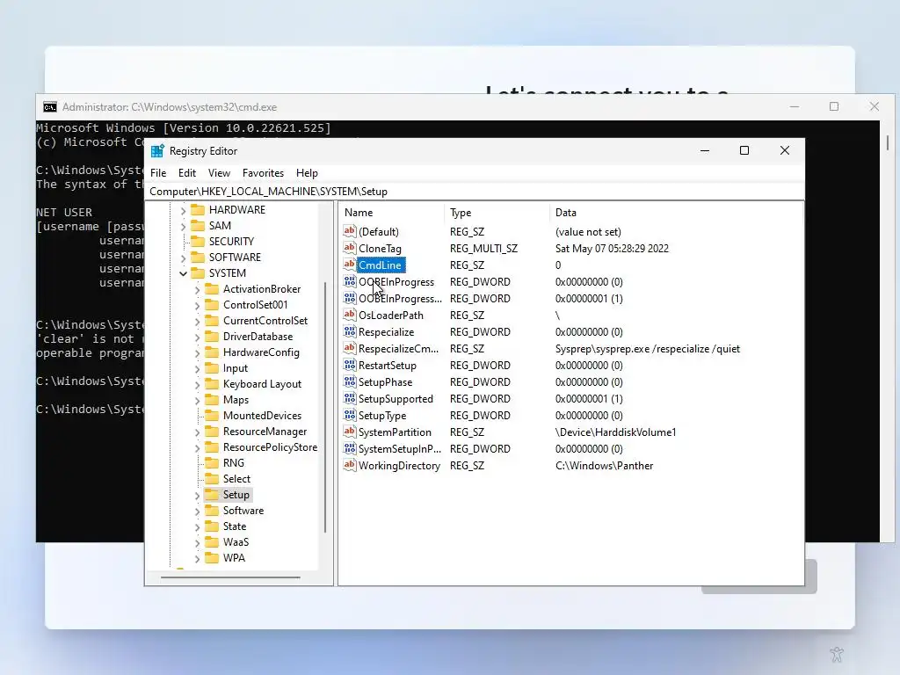900x675 pixels.
Task: Click the string icon beside WorkingDirectory
Action: tap(350, 465)
